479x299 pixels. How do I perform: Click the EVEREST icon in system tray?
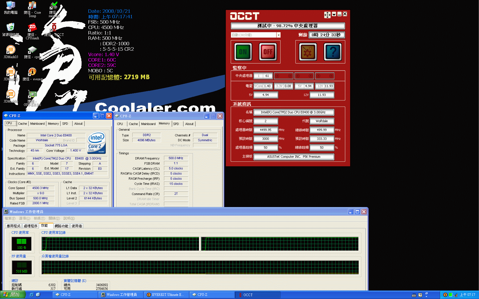click(x=445, y=295)
